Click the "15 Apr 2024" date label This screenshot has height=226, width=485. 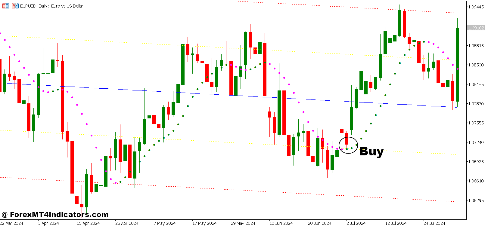coord(88,223)
